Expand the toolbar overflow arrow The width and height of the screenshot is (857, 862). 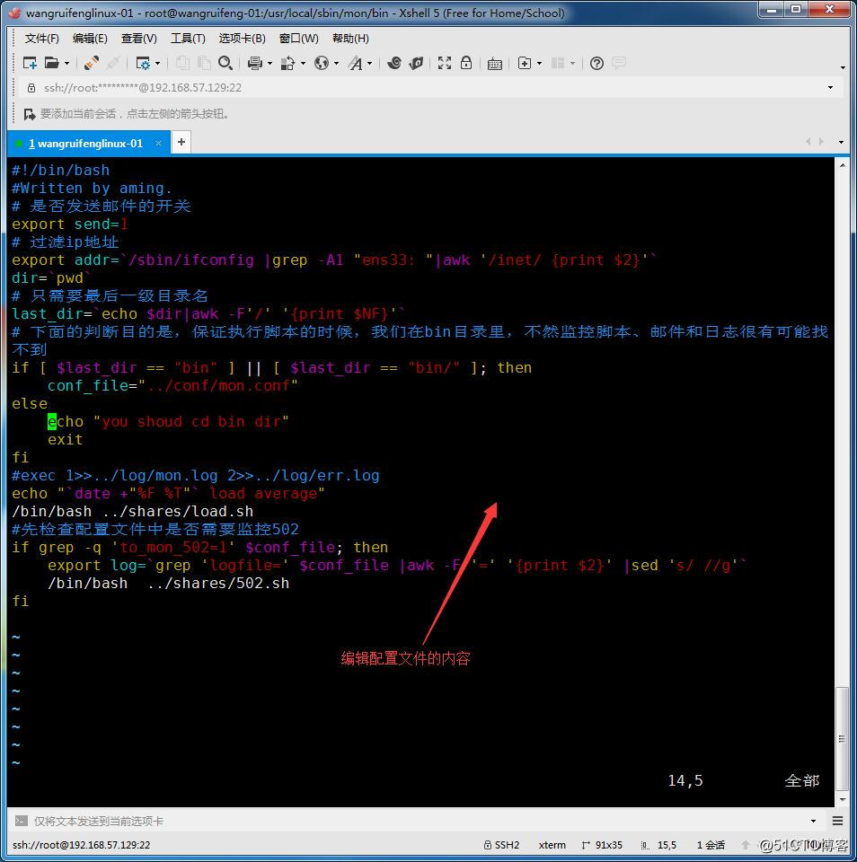843,67
